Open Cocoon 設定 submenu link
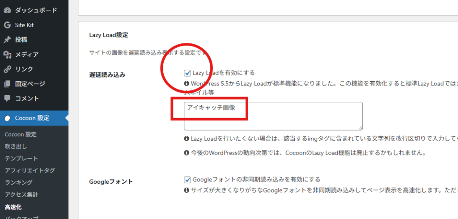458x219 pixels. click(21, 134)
